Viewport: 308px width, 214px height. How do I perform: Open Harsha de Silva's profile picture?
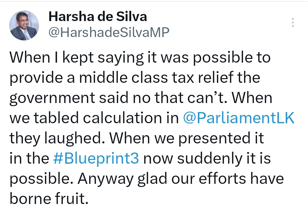[24, 26]
